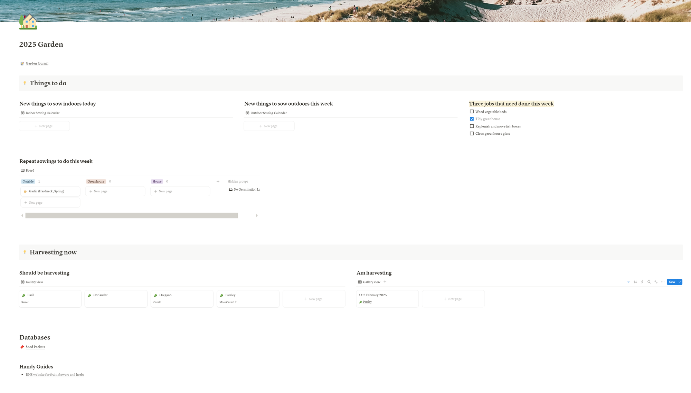Click the sort arrows icon

(x=635, y=282)
